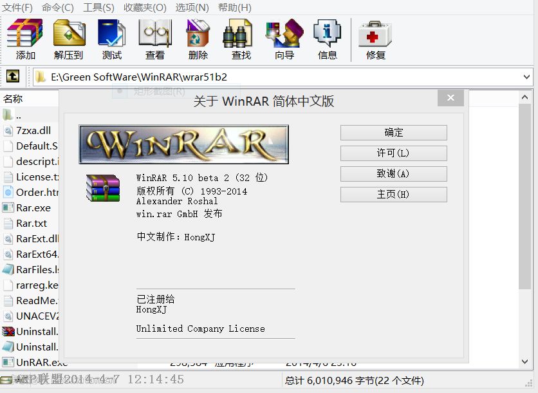Click the total bytes status bar text
The image size is (538, 393).
pyautogui.click(x=354, y=380)
